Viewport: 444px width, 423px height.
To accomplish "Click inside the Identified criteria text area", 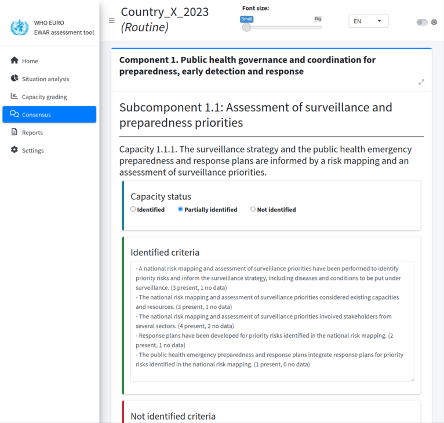I will [272, 321].
